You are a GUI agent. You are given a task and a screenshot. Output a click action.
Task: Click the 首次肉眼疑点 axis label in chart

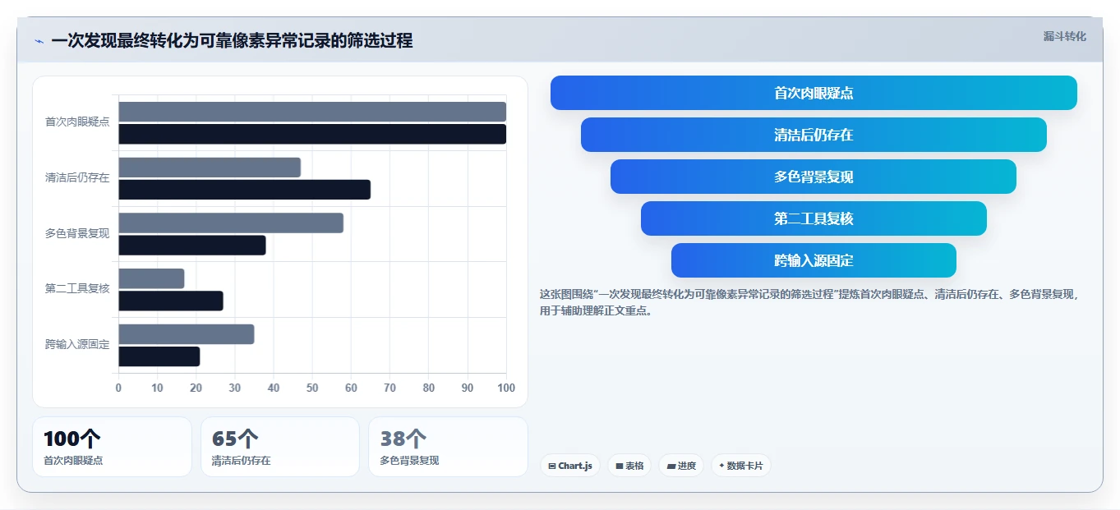pyautogui.click(x=77, y=122)
